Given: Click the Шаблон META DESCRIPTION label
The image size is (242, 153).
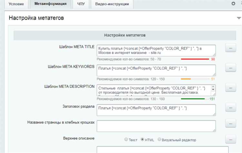Looking at the screenshot, I should (69, 87).
